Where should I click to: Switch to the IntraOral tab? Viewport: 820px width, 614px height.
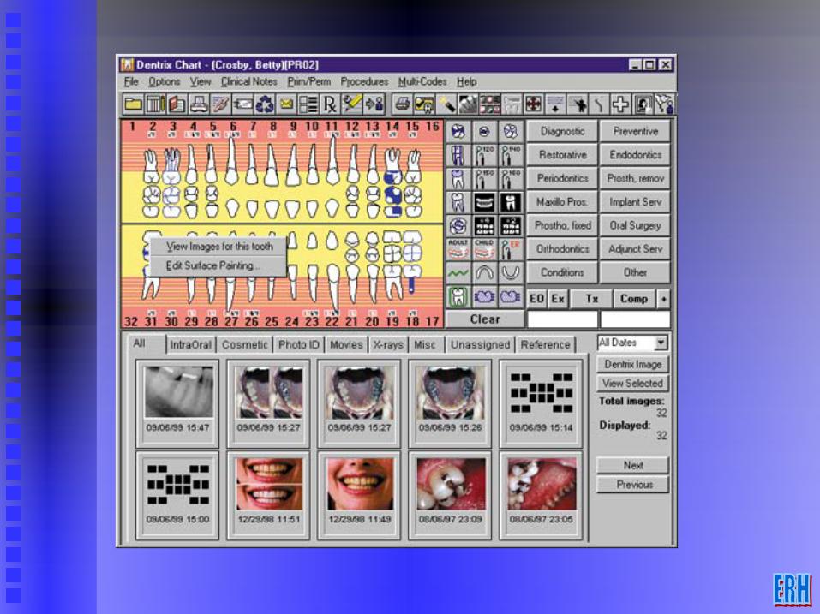(x=190, y=345)
